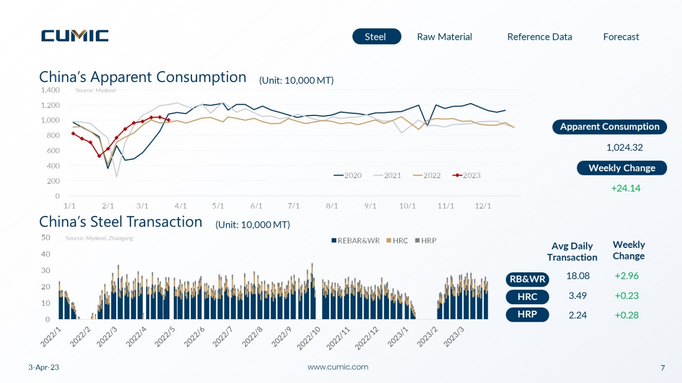
Task: Click the Apparent Consumption label button
Action: click(x=610, y=127)
